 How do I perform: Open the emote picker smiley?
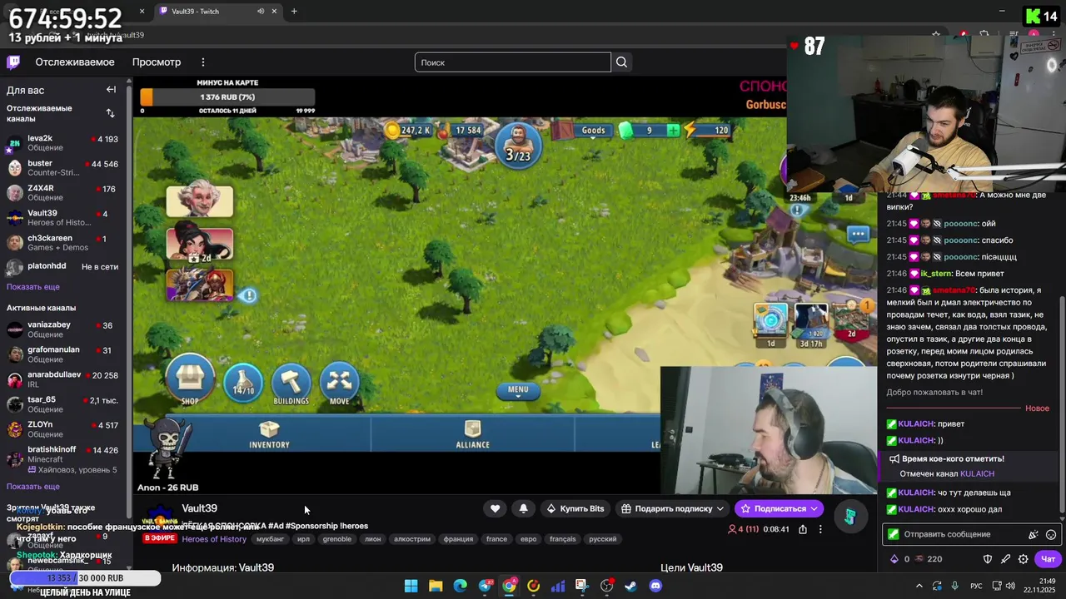coord(1051,534)
